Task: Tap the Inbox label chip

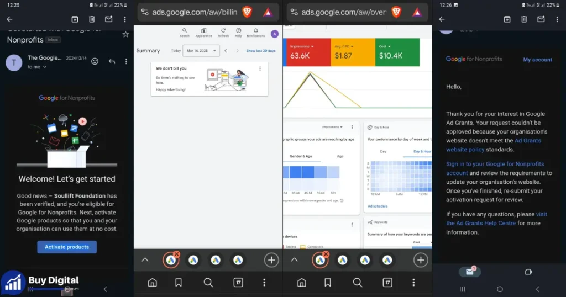Action: tap(53, 40)
